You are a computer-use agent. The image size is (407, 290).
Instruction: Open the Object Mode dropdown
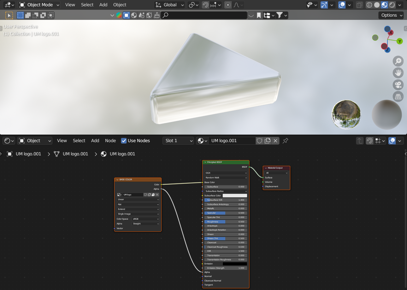(x=39, y=5)
